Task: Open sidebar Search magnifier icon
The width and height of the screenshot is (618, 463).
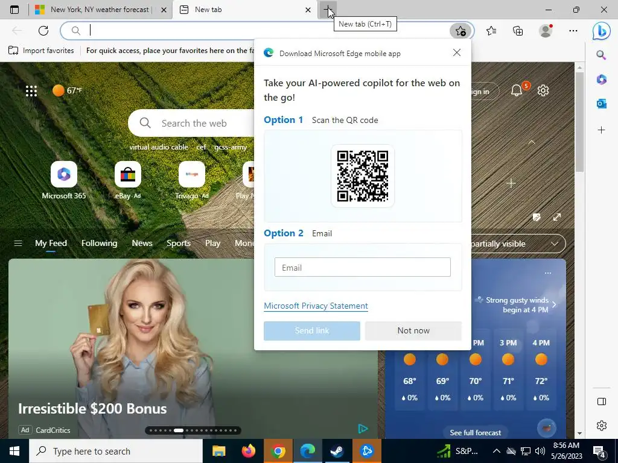Action: (601, 55)
